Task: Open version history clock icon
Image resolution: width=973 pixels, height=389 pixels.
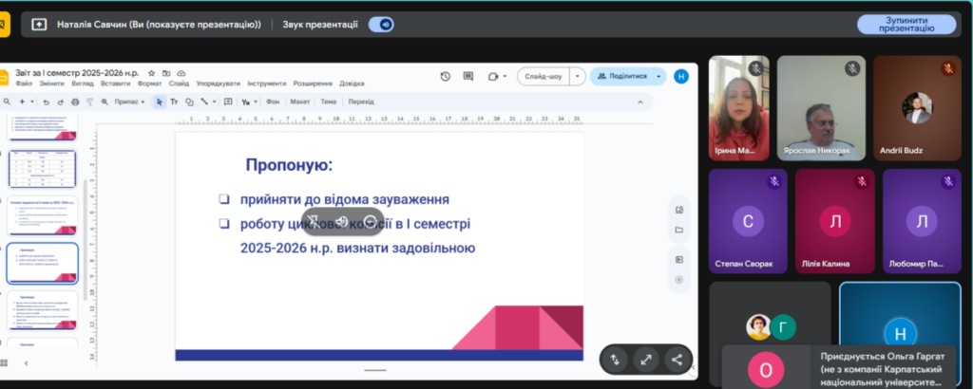Action: point(446,77)
